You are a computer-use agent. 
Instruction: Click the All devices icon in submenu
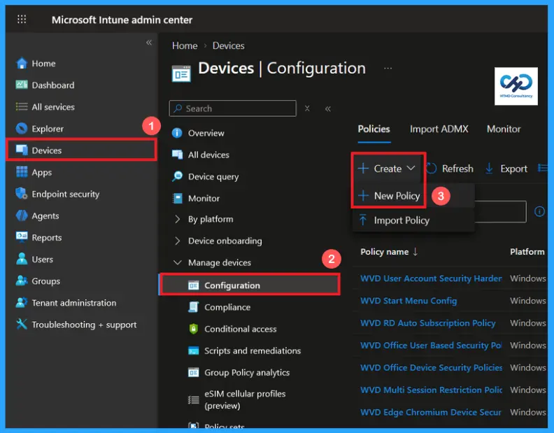(177, 155)
